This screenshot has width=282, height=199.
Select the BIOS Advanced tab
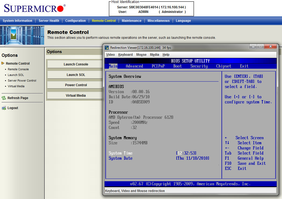(134, 66)
